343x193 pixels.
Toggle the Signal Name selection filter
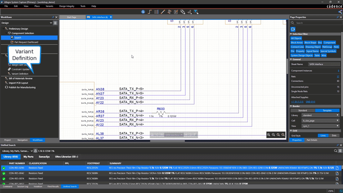point(313,51)
